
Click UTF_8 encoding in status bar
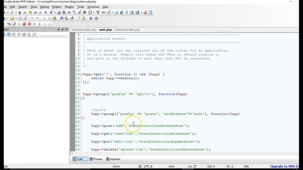tap(148, 166)
